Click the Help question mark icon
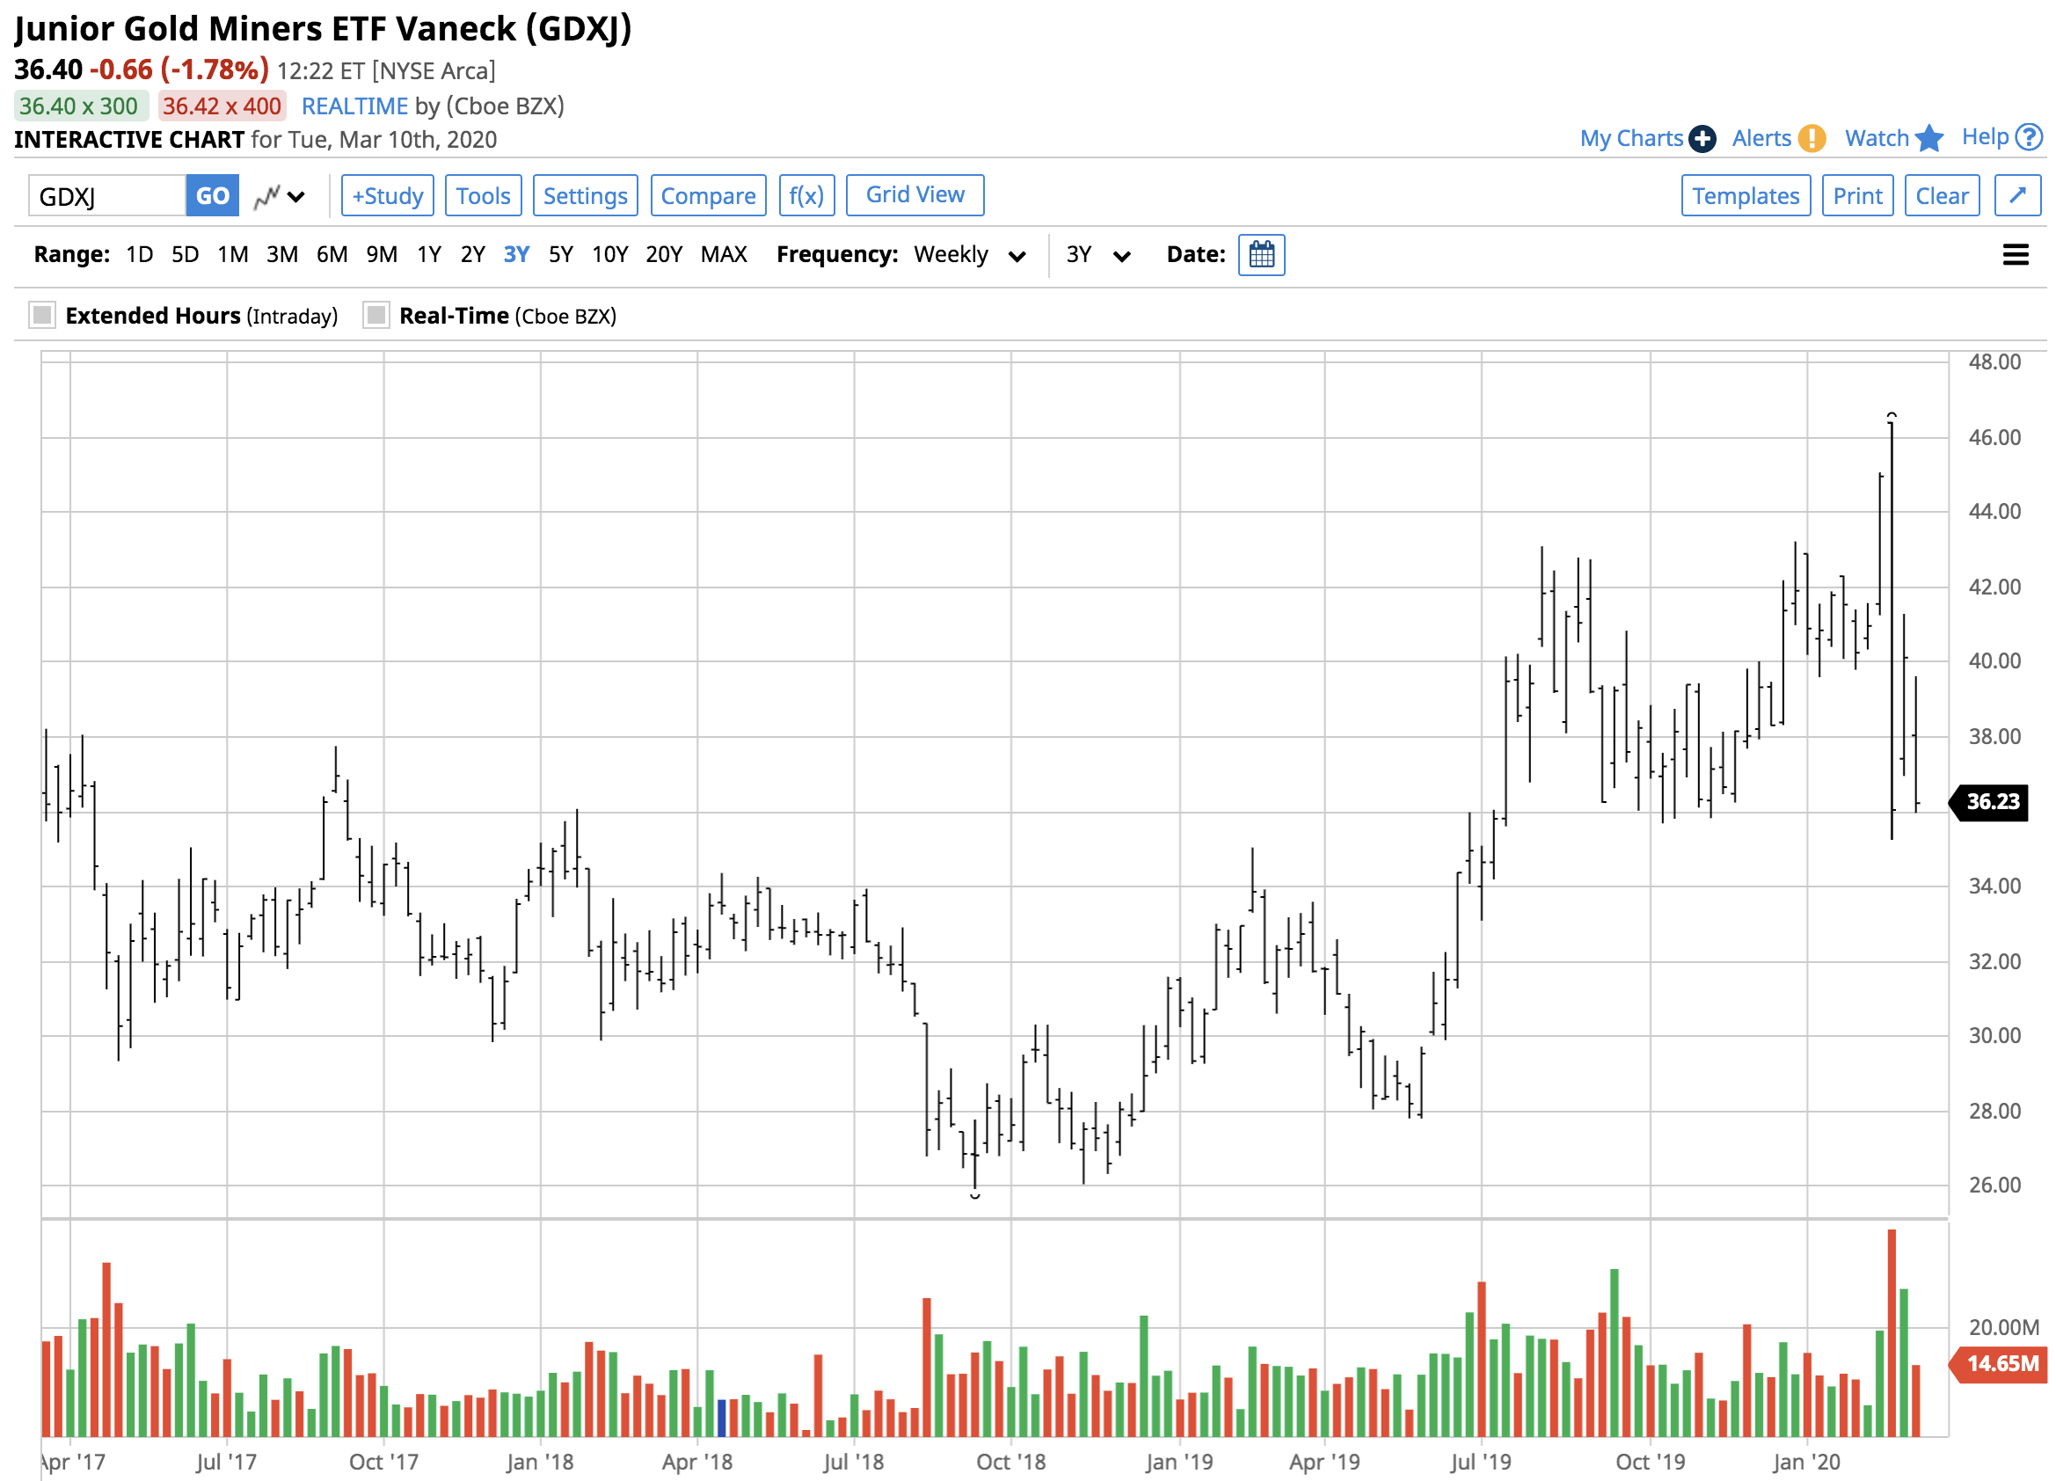Image resolution: width=2056 pixels, height=1481 pixels. 2029,138
